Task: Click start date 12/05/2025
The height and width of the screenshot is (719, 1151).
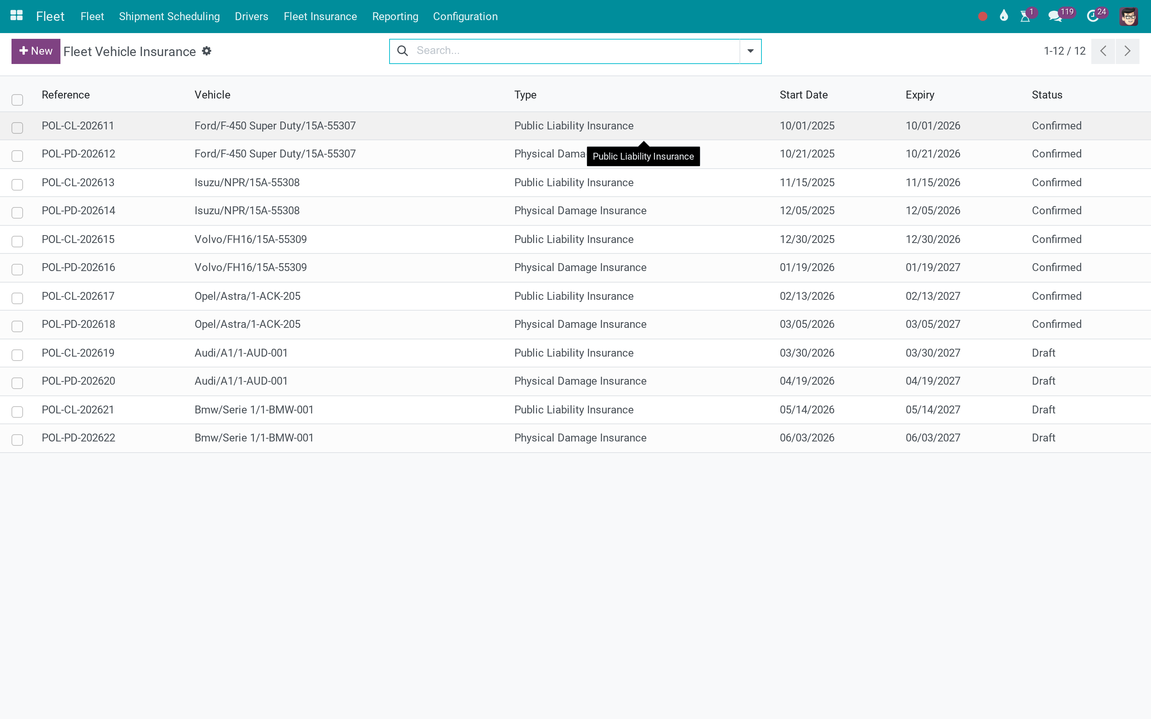Action: point(807,211)
